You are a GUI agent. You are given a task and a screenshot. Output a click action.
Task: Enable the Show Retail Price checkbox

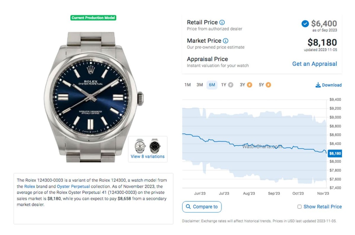(x=299, y=207)
